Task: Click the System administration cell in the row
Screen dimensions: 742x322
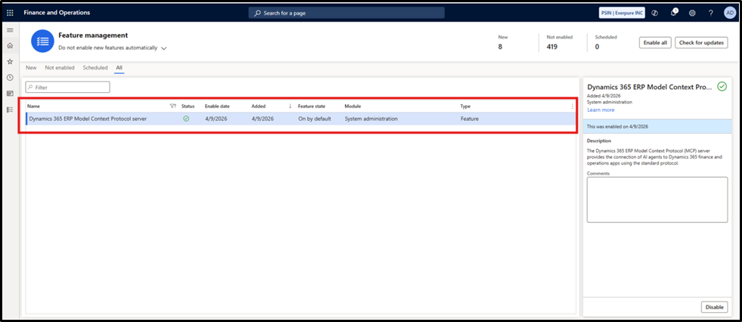Action: coord(371,119)
